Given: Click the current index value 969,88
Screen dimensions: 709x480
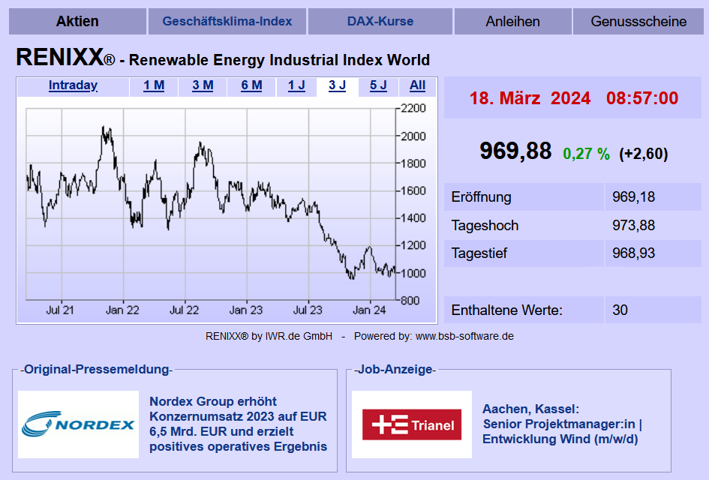Looking at the screenshot, I should [515, 151].
